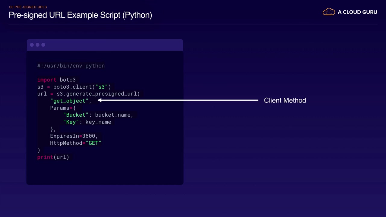Click the bucket_name variable in the code
Viewport: 386px width, 217px height.
112,115
